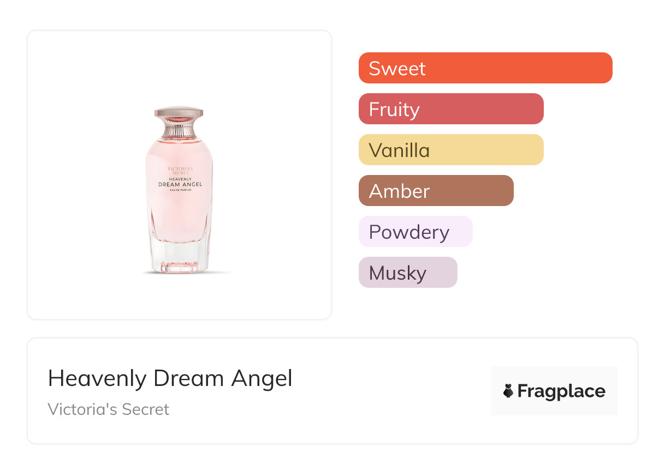Select the brown Amber accord bar

click(436, 191)
